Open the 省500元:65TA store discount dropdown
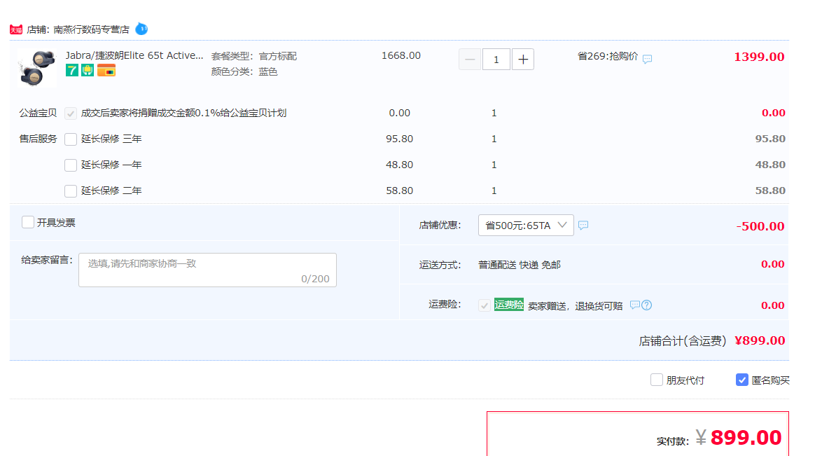This screenshot has width=815, height=456. click(526, 225)
